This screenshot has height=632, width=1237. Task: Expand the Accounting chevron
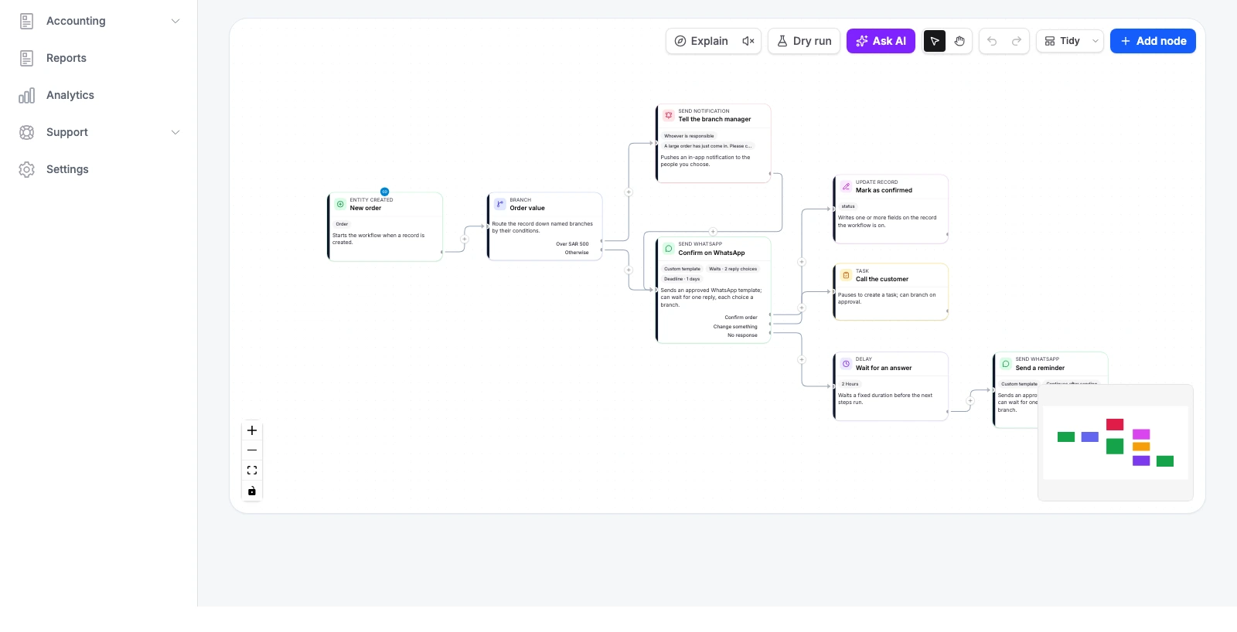175,21
